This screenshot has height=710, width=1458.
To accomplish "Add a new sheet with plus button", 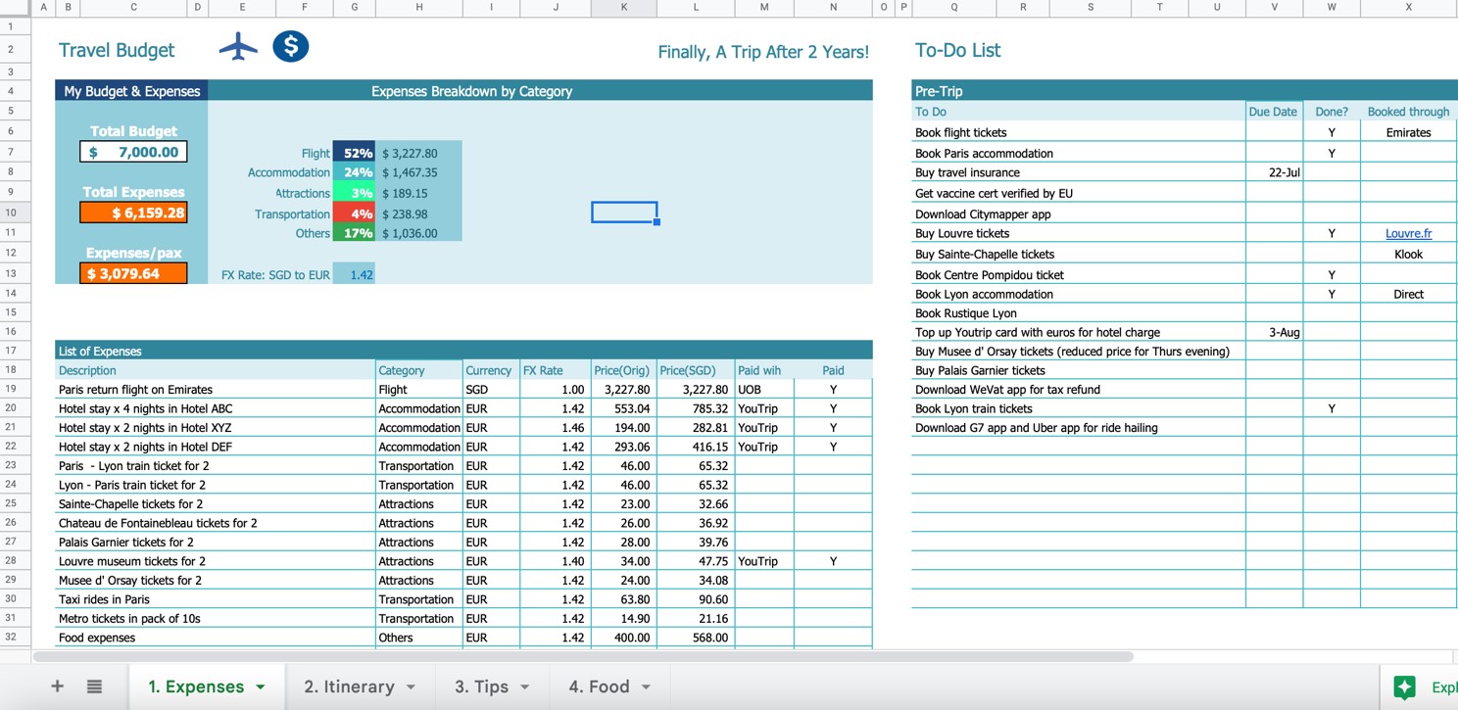I will click(57, 686).
